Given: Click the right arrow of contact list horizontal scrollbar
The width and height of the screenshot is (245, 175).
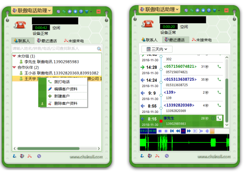Looking at the screenshot, I should (99, 148).
